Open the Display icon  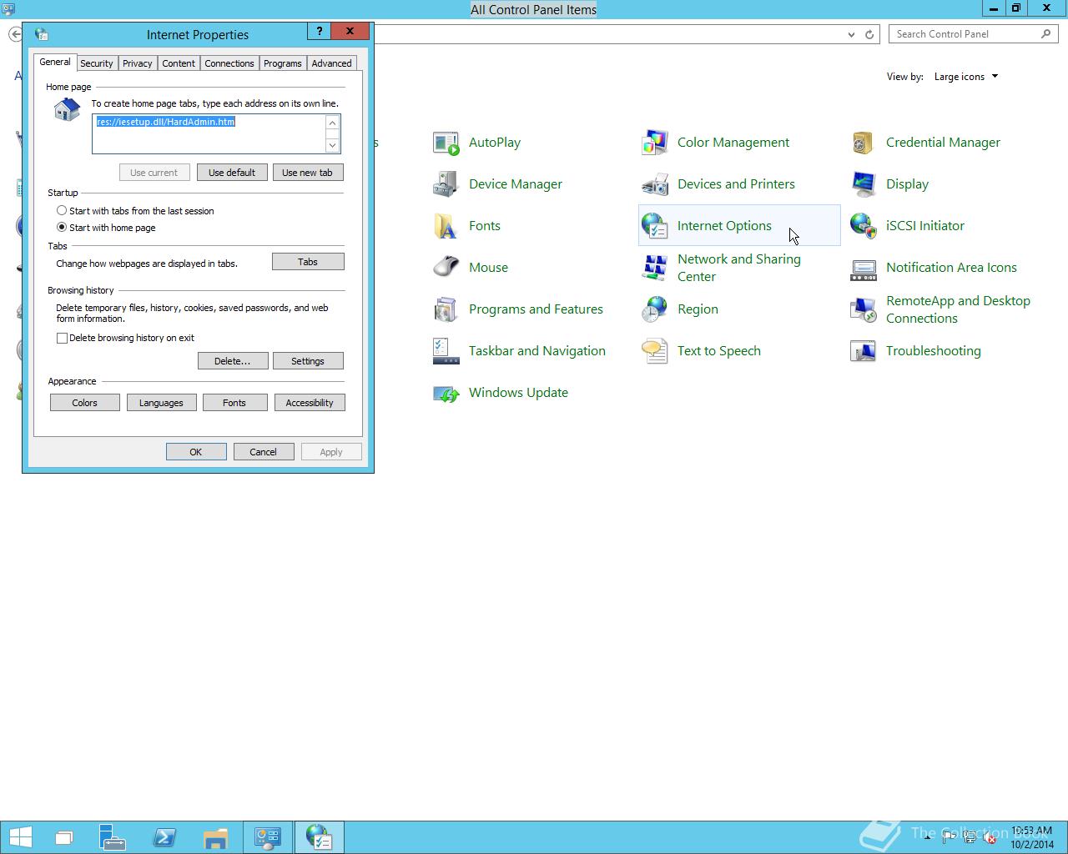click(x=864, y=184)
